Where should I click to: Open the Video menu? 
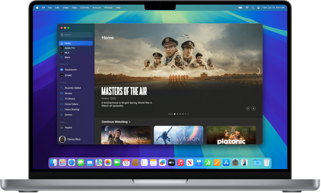click(x=66, y=8)
